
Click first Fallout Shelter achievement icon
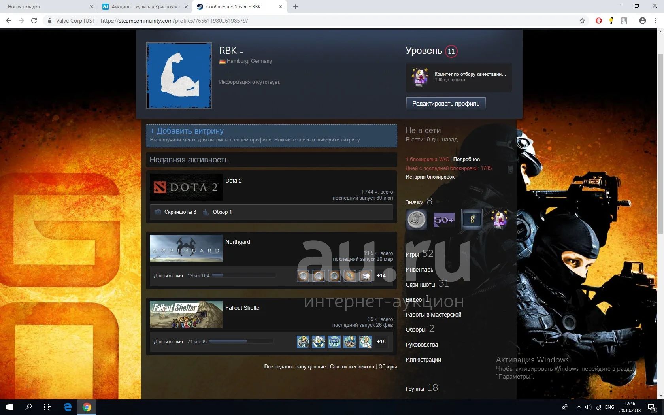click(x=303, y=341)
